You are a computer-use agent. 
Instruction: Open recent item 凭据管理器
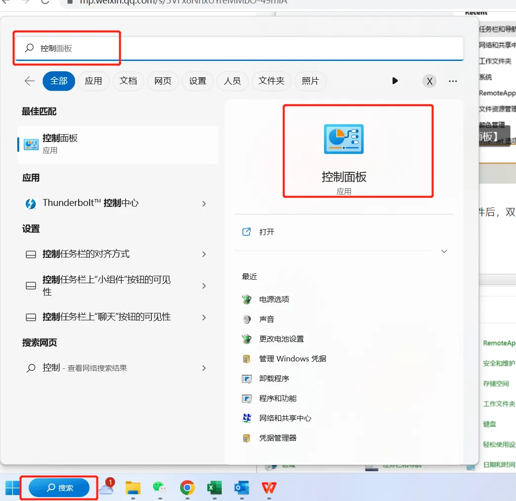(x=278, y=438)
